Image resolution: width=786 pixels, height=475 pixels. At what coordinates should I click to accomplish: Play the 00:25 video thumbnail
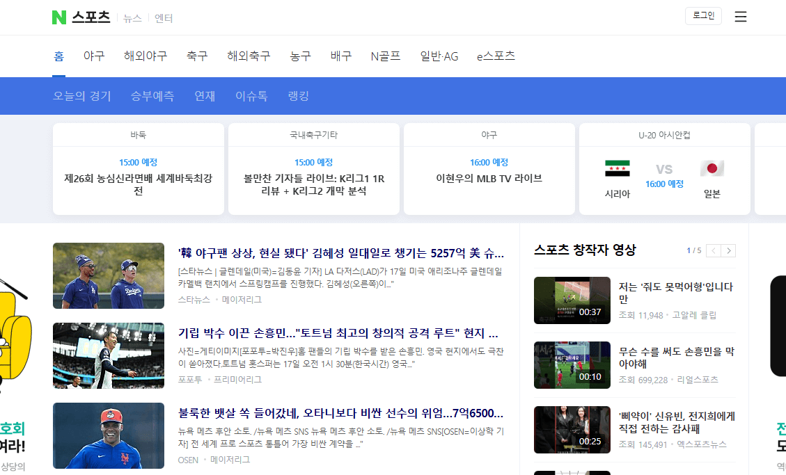click(x=572, y=430)
